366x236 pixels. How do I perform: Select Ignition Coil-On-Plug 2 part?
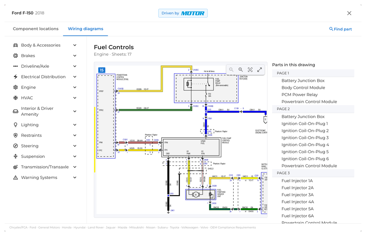305,131
